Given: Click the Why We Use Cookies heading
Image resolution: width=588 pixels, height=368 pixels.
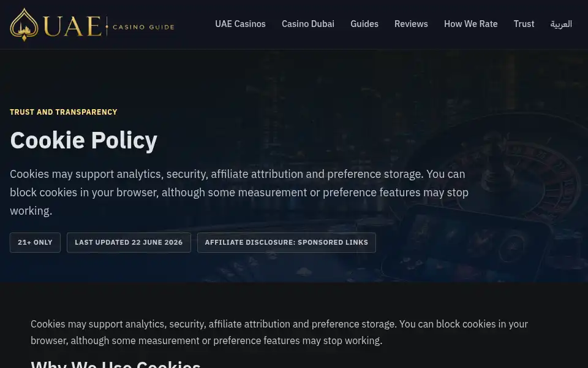Looking at the screenshot, I should [x=116, y=364].
